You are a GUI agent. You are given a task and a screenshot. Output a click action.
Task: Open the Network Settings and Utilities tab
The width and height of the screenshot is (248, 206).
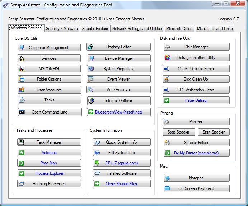point(137,29)
